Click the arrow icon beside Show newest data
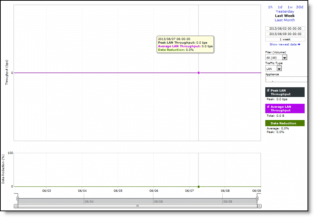The width and height of the screenshot is (314, 217). tap(299, 44)
